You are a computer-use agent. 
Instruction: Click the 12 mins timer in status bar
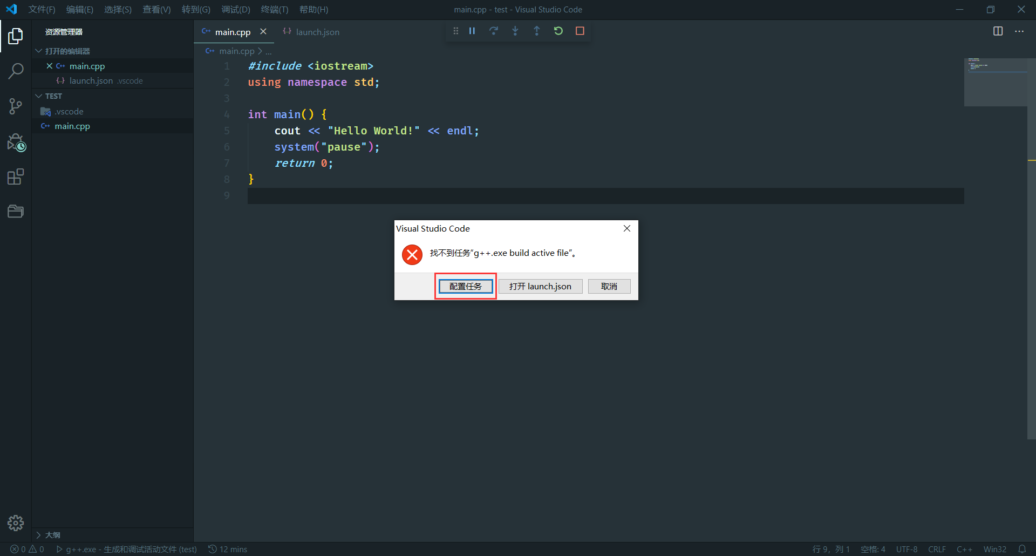228,549
